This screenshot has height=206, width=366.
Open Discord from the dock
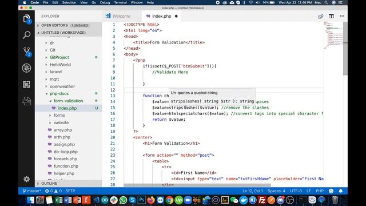coord(280,200)
